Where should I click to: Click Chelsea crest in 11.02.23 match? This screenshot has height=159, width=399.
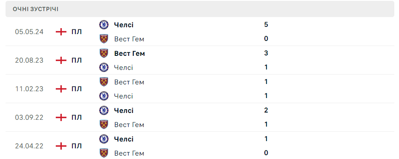[104, 96]
